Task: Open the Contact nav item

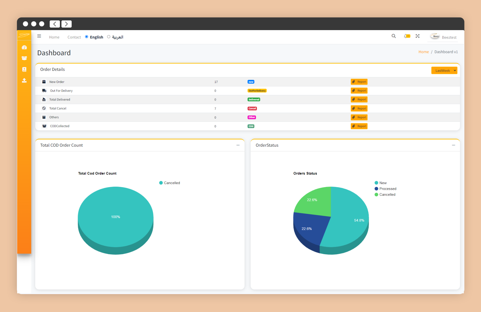Action: (74, 37)
